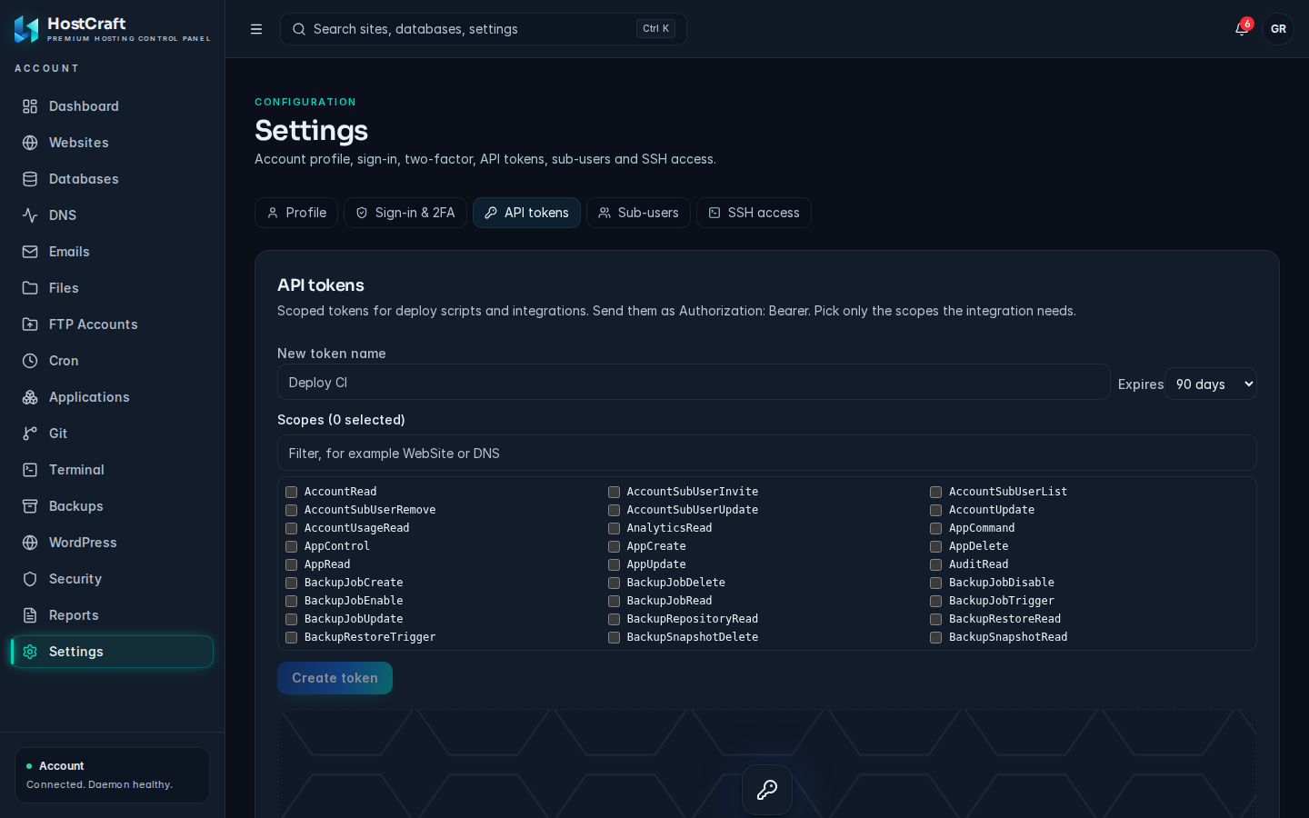Open the Backups archive icon
The height and width of the screenshot is (818, 1309).
pos(30,506)
